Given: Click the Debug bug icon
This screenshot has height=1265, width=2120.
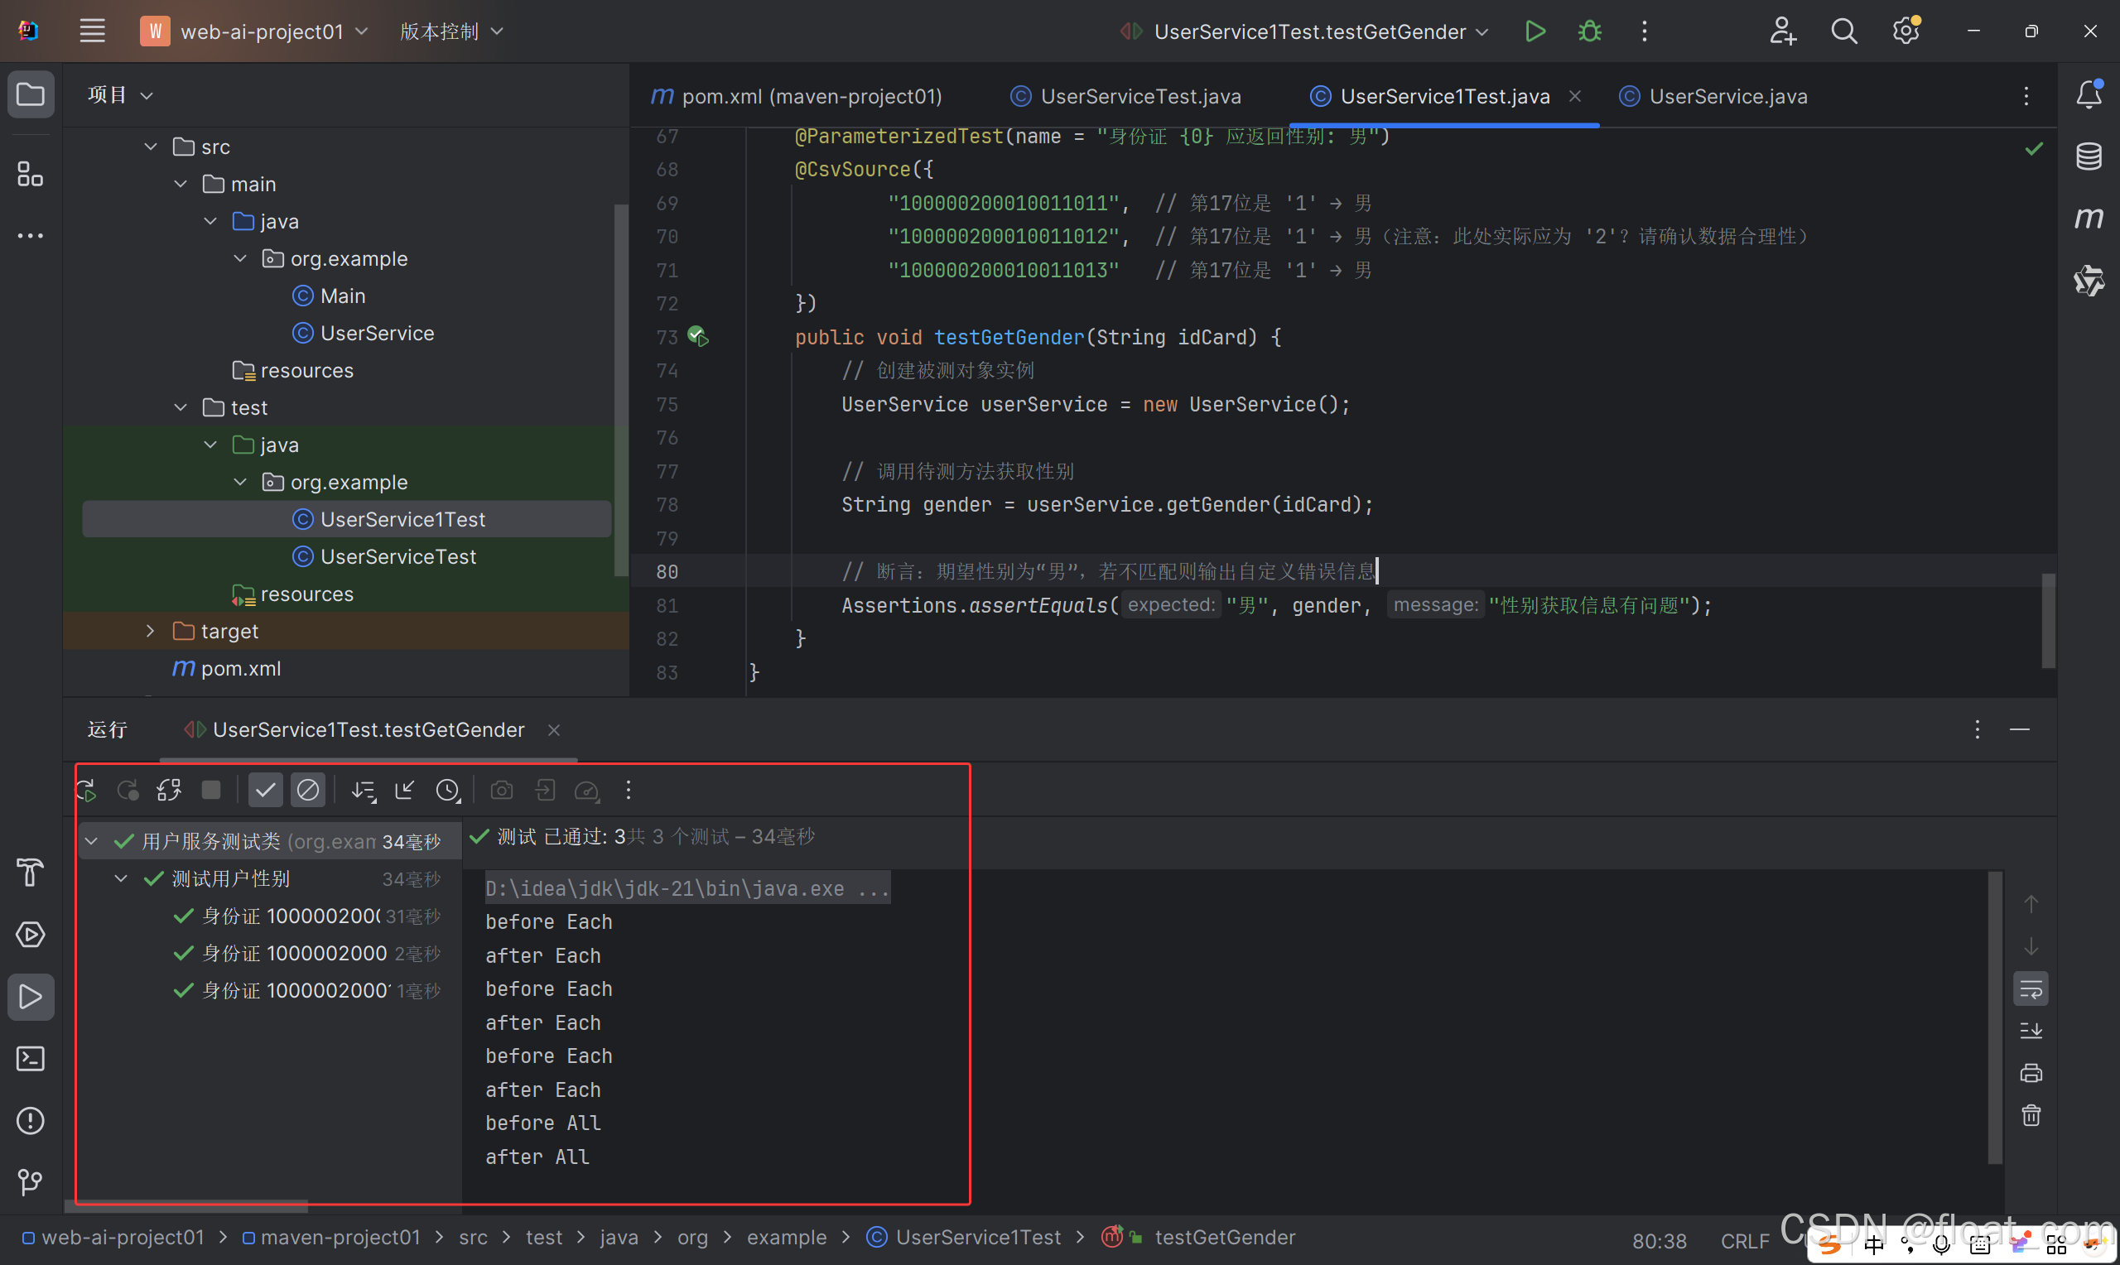Looking at the screenshot, I should 1590,31.
